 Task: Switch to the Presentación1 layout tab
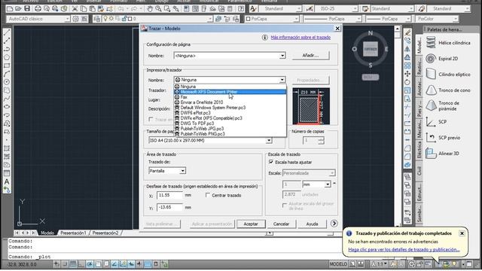coord(74,233)
